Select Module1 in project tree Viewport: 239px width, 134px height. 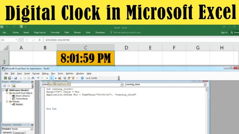tap(19, 104)
